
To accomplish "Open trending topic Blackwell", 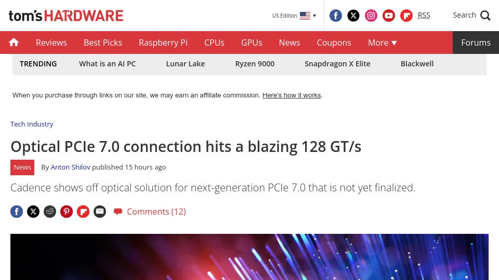I will coord(417,64).
